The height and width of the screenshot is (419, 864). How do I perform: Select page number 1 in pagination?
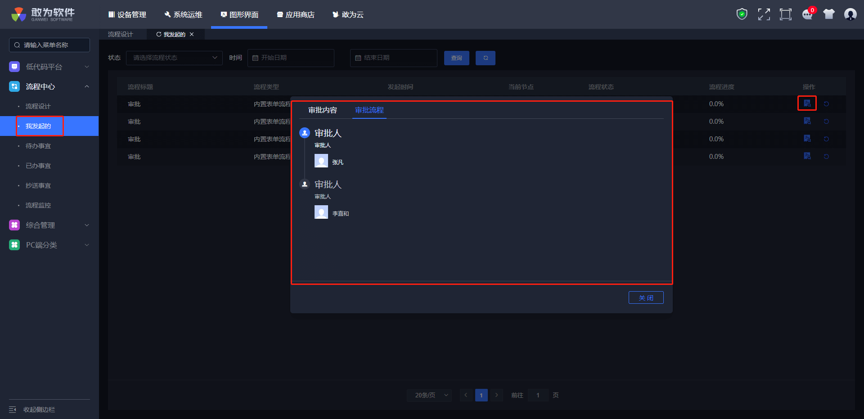481,395
